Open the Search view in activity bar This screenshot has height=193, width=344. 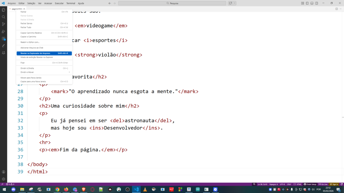(3, 17)
